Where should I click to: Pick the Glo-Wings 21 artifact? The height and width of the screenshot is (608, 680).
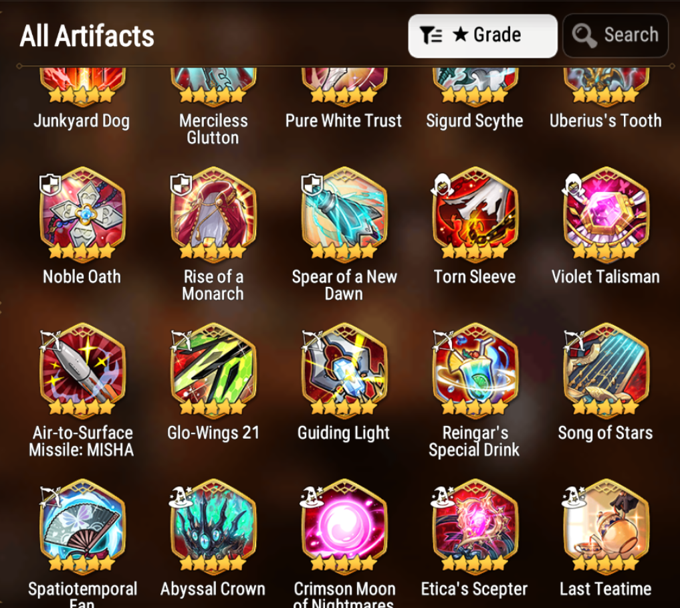[x=213, y=371]
